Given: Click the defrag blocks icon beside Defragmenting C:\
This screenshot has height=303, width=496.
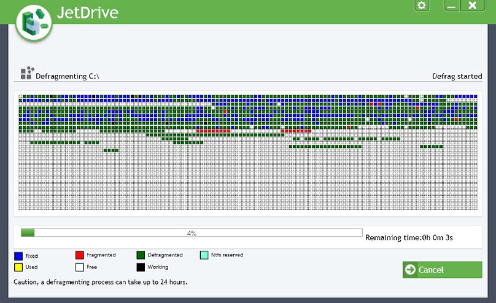Looking at the screenshot, I should [x=27, y=74].
